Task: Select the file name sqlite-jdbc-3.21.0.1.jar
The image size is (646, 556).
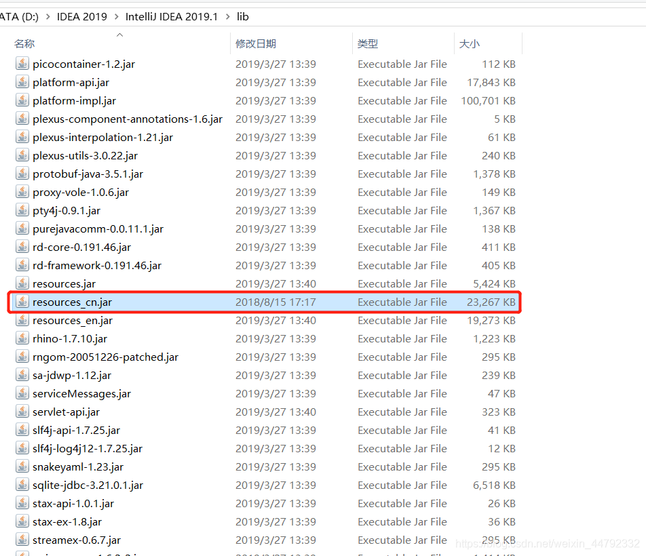Action: tap(88, 485)
